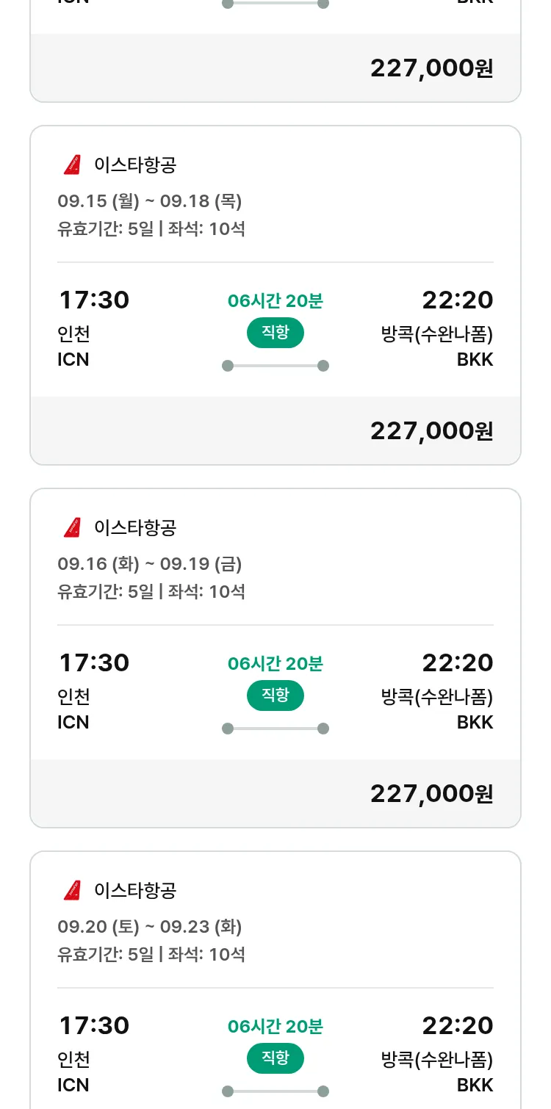Click Eastar Jet logo in 09.15 flight card
Image resolution: width=551 pixels, height=1109 pixels.
pos(72,165)
